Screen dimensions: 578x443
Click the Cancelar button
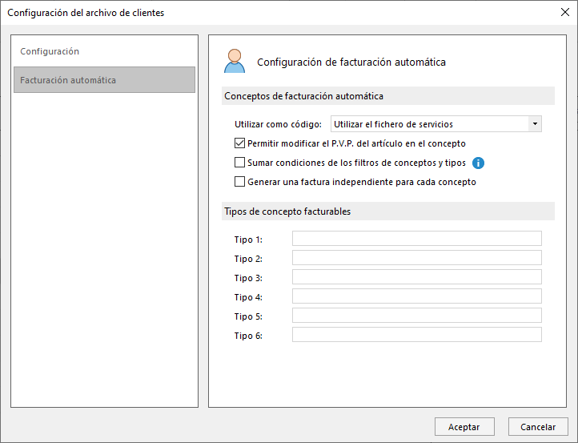538,427
